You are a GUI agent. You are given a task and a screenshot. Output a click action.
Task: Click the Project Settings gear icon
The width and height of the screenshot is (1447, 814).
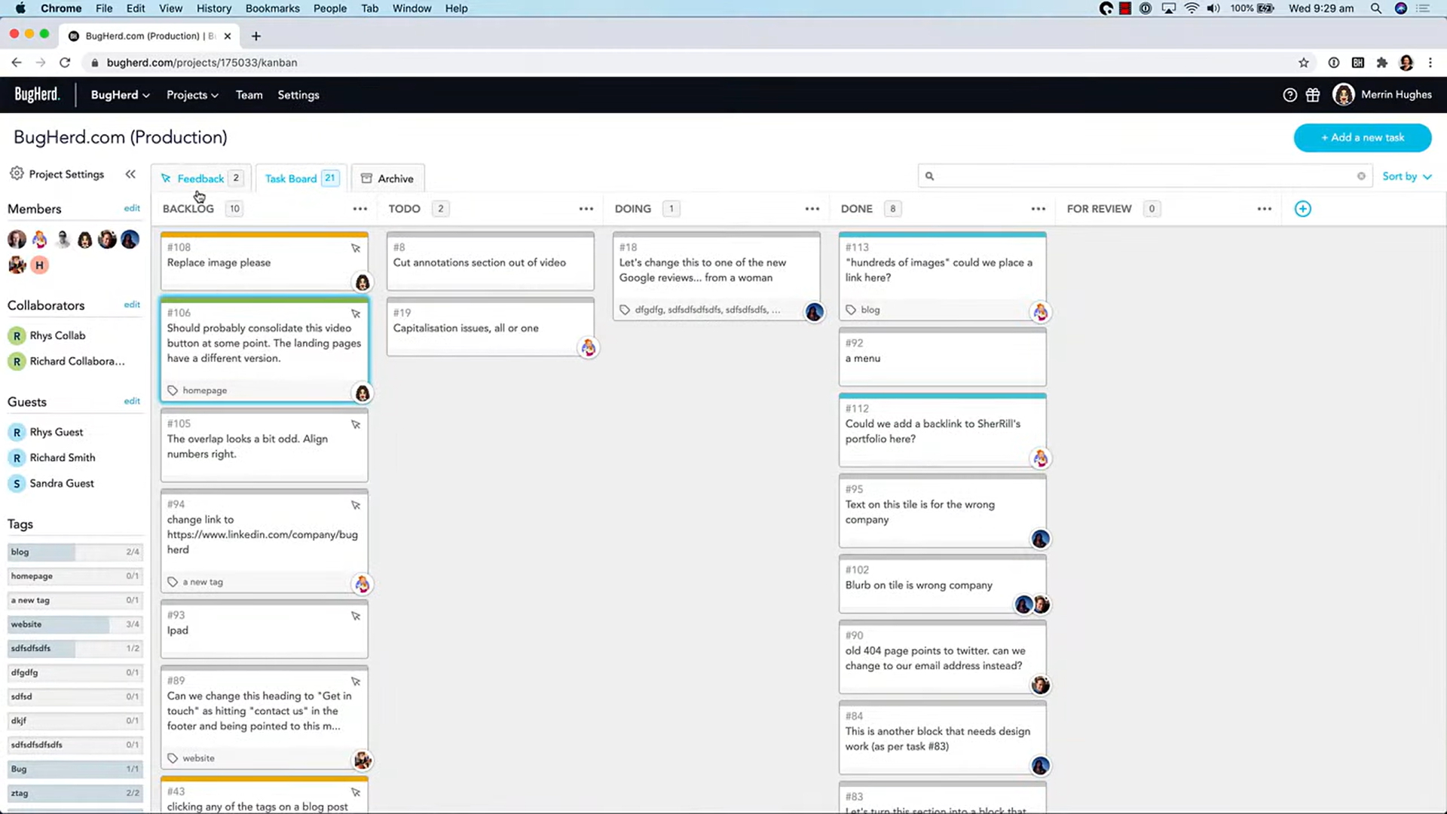tap(17, 173)
